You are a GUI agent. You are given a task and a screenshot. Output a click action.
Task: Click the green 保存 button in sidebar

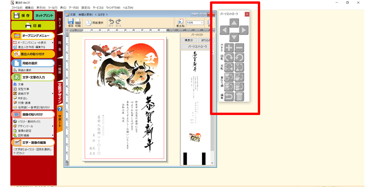tap(22, 15)
